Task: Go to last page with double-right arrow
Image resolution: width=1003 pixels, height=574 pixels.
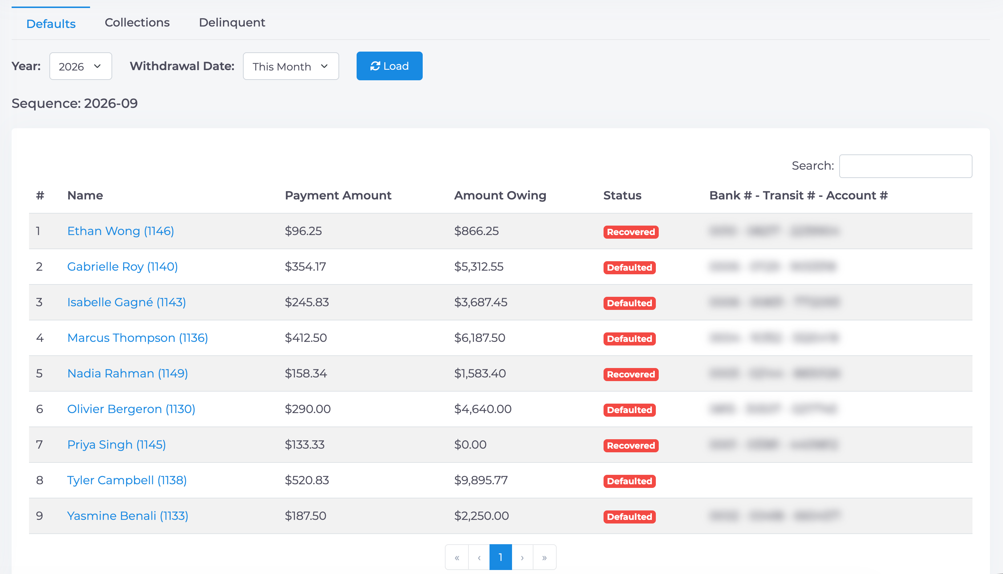Action: [x=544, y=557]
